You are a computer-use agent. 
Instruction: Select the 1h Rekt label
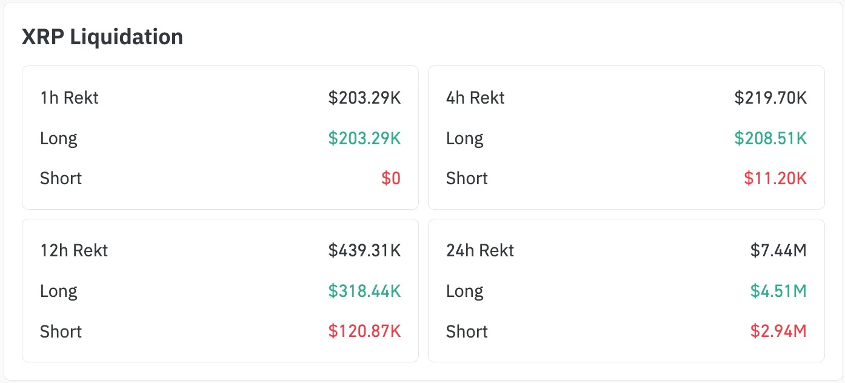[x=69, y=98]
